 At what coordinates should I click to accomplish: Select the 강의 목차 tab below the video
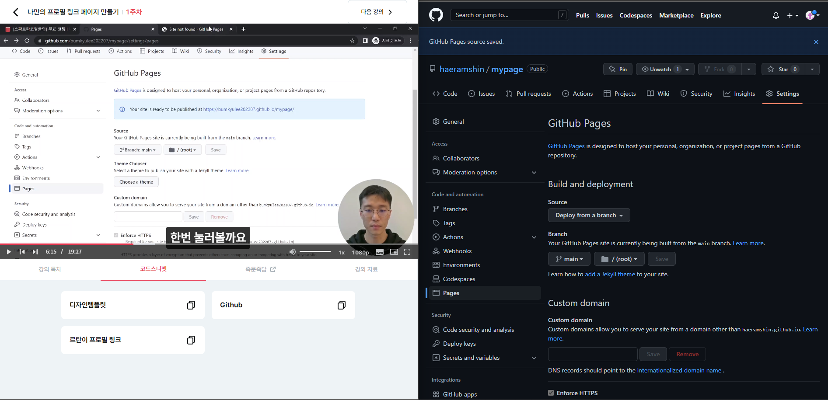[x=50, y=269]
